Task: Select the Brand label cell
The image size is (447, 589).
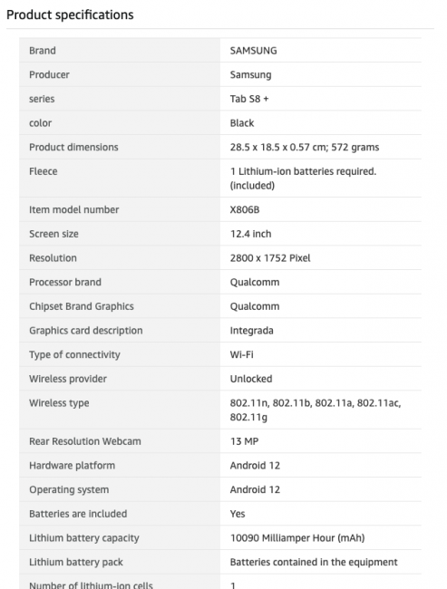Action: (120, 51)
